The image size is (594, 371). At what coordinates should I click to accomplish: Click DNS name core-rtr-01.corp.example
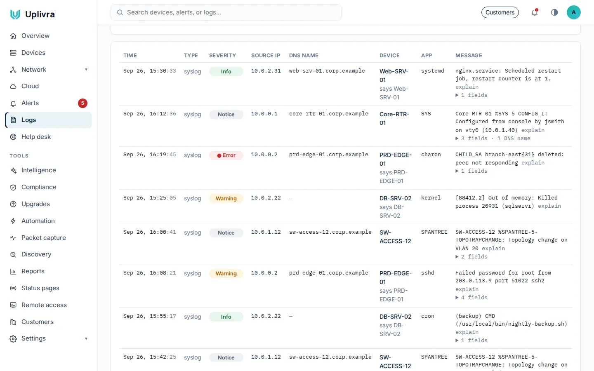click(329, 114)
